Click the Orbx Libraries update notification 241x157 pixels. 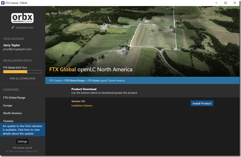click(22, 130)
